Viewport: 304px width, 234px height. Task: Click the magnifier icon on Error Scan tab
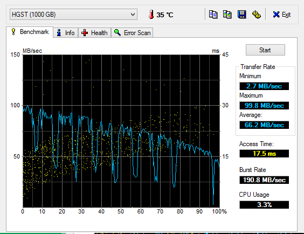(118, 32)
